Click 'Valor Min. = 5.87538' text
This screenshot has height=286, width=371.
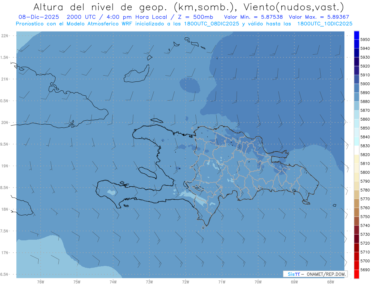254,17
